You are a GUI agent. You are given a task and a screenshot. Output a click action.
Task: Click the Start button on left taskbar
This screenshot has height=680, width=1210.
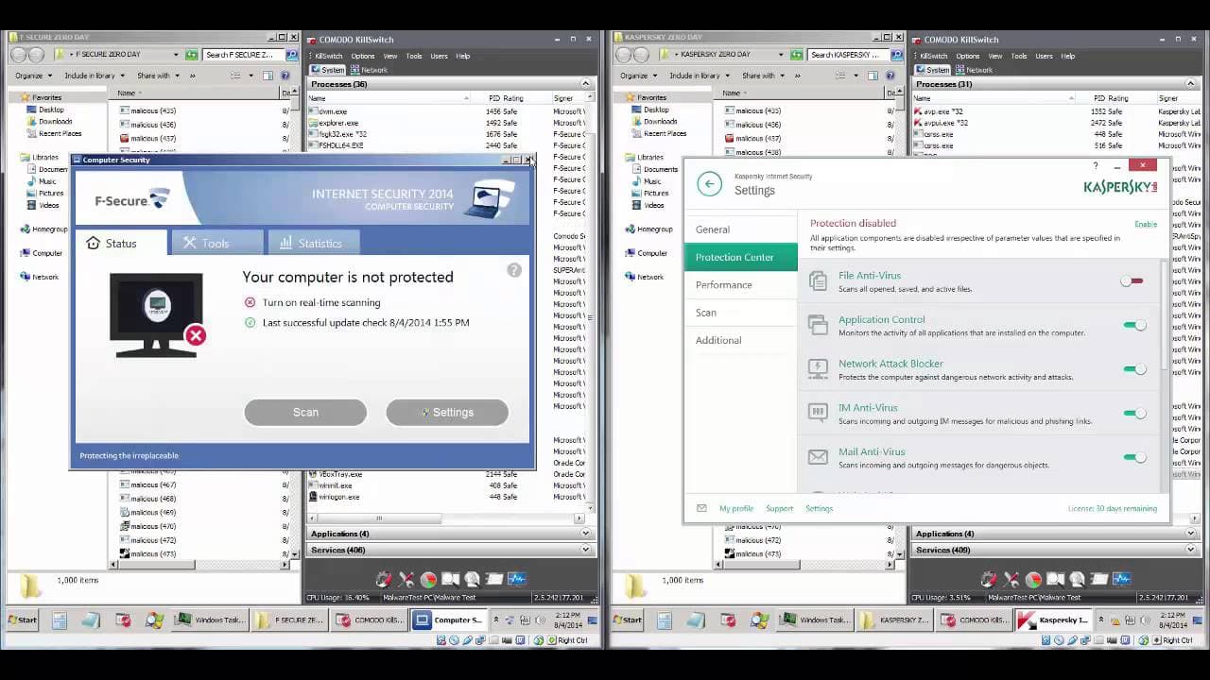coord(23,620)
